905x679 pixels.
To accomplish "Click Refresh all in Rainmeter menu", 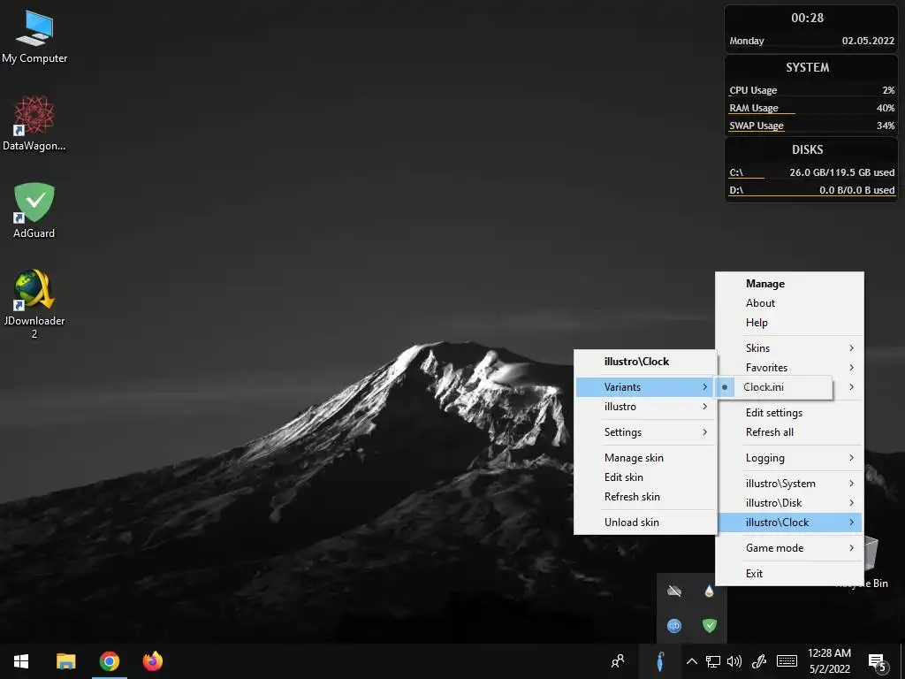I will coord(789,432).
